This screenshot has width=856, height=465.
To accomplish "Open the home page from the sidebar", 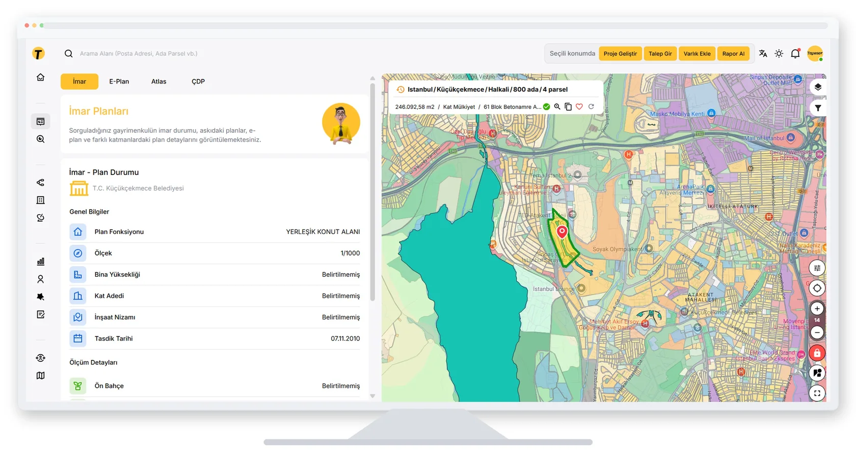I will tap(40, 77).
